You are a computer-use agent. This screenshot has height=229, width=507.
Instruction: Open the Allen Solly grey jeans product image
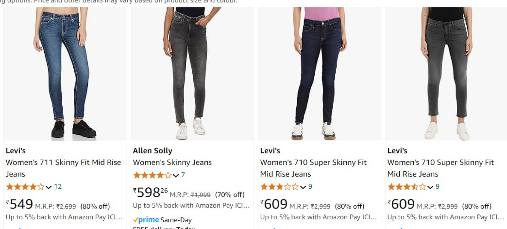tap(192, 73)
